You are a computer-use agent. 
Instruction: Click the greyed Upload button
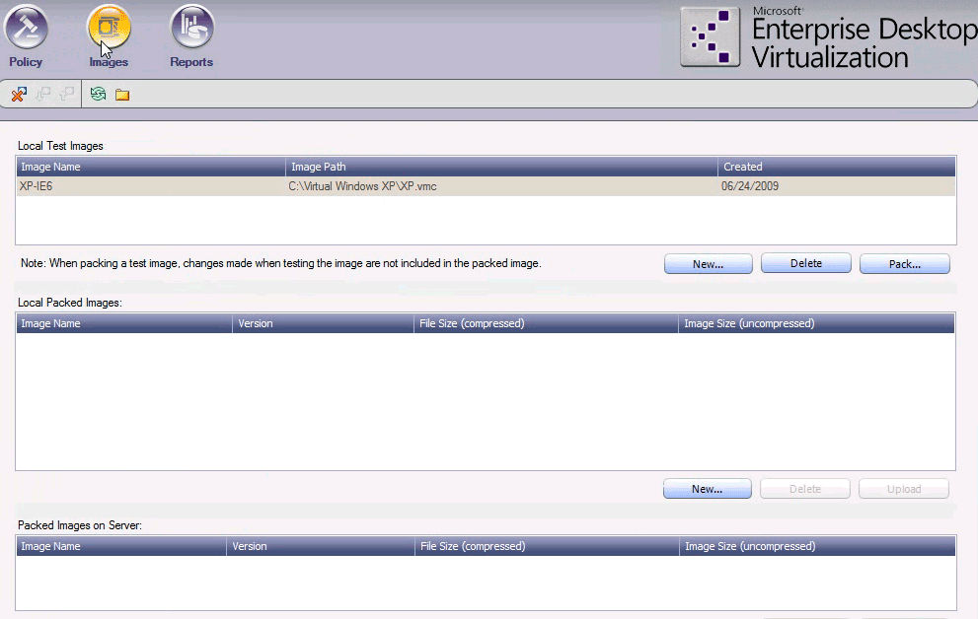click(904, 489)
